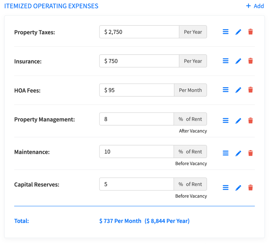
Task: Open the Property Management options menu
Action: 225,120
